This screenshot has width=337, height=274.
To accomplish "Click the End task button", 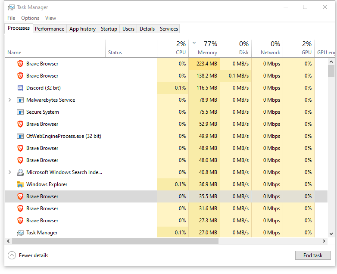I will (313, 255).
